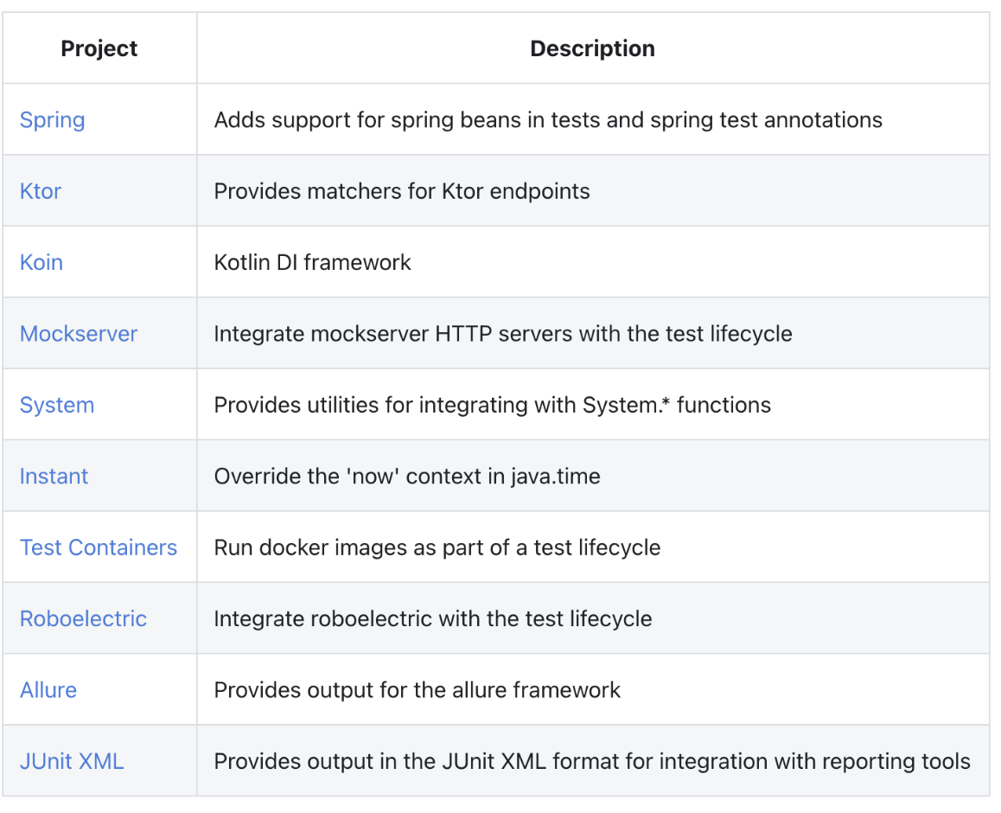Open the Test Containers project link
The width and height of the screenshot is (1001, 813).
[x=99, y=547]
